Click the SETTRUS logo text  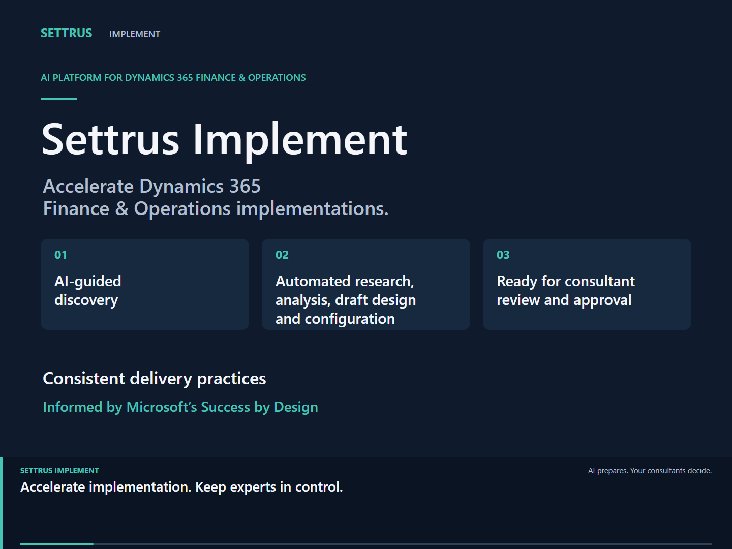point(67,33)
